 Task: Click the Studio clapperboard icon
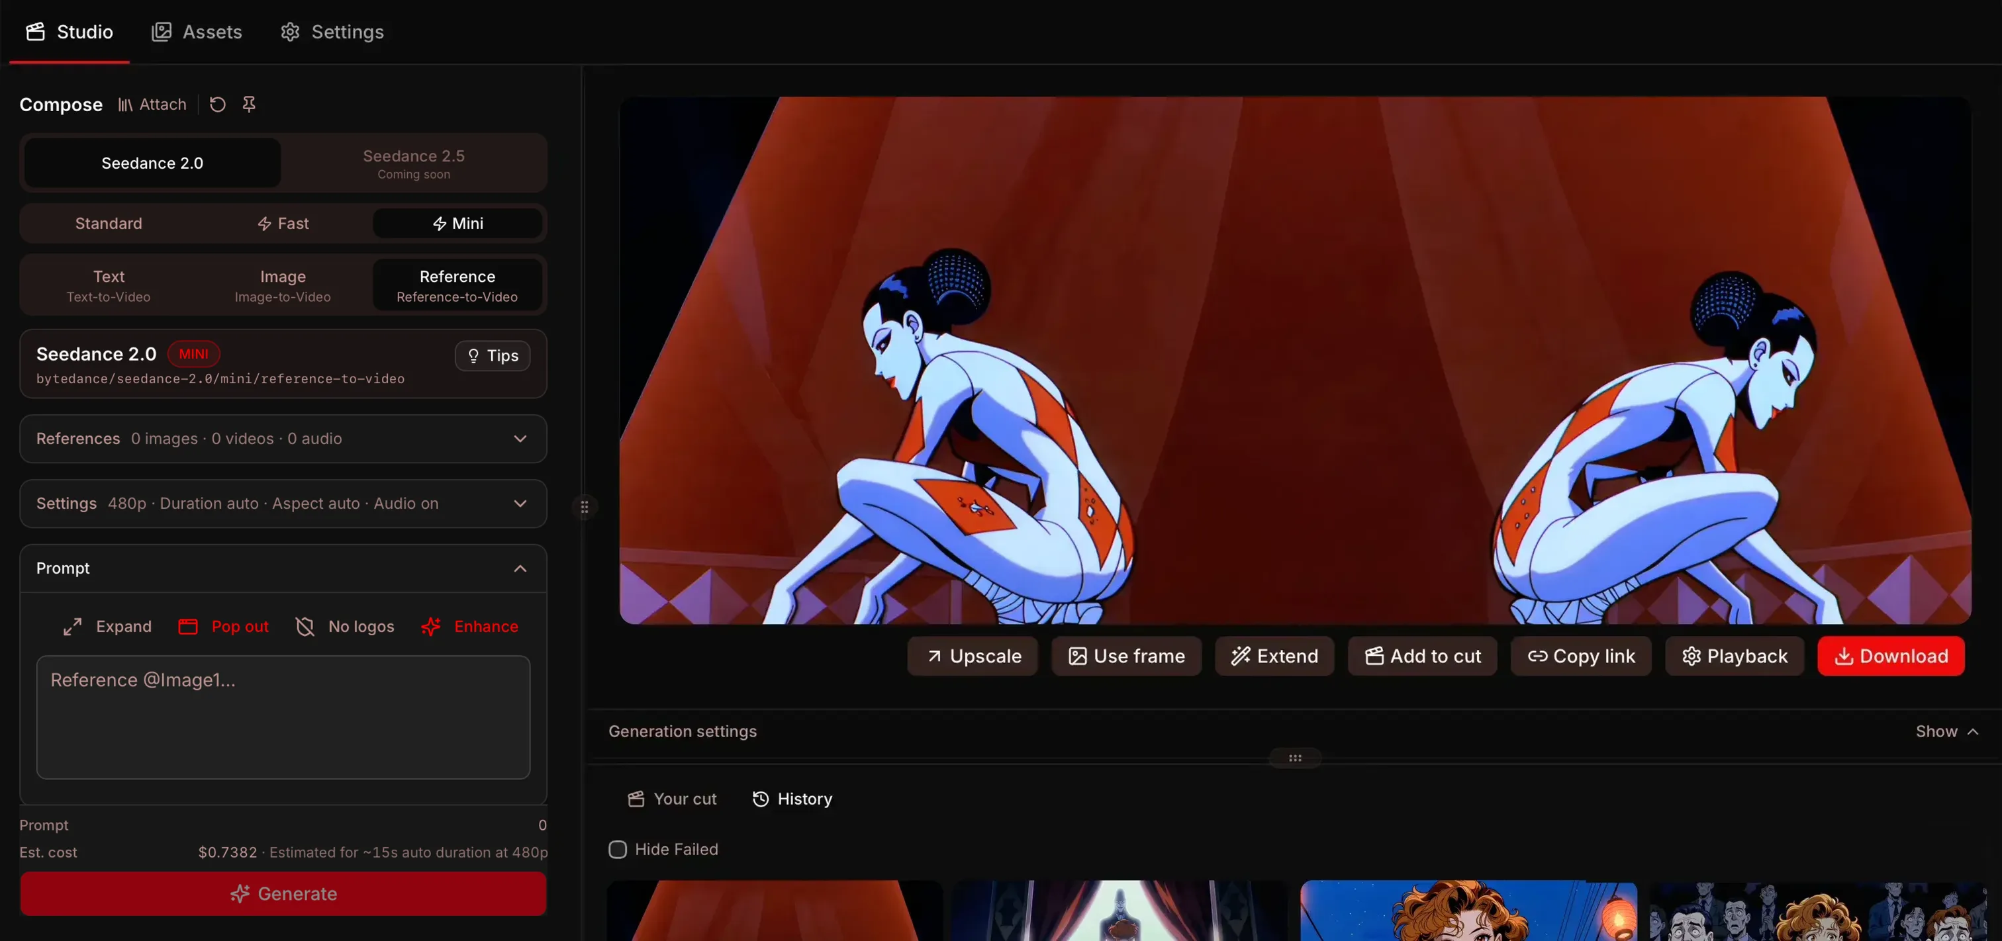tap(35, 32)
